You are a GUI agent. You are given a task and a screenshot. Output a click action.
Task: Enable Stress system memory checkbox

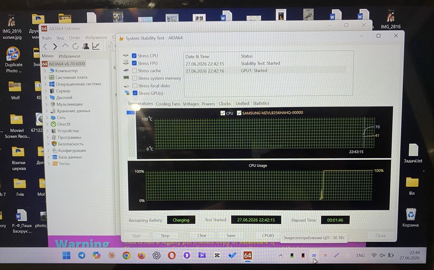pyautogui.click(x=135, y=78)
